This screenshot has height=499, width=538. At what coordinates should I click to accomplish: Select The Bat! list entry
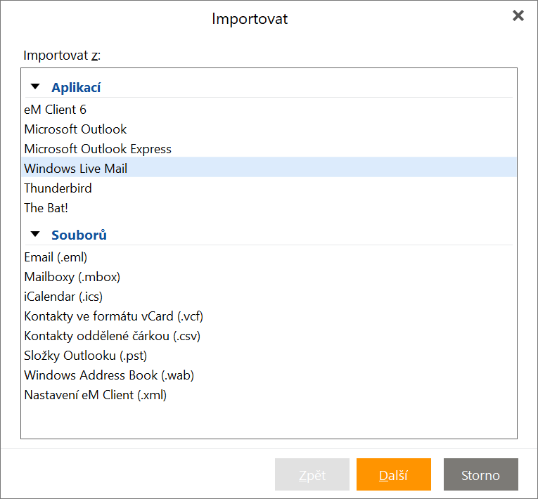pos(269,208)
